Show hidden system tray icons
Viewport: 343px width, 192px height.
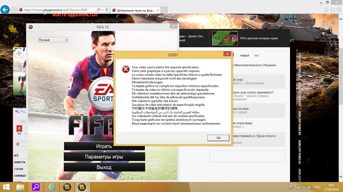point(285,187)
